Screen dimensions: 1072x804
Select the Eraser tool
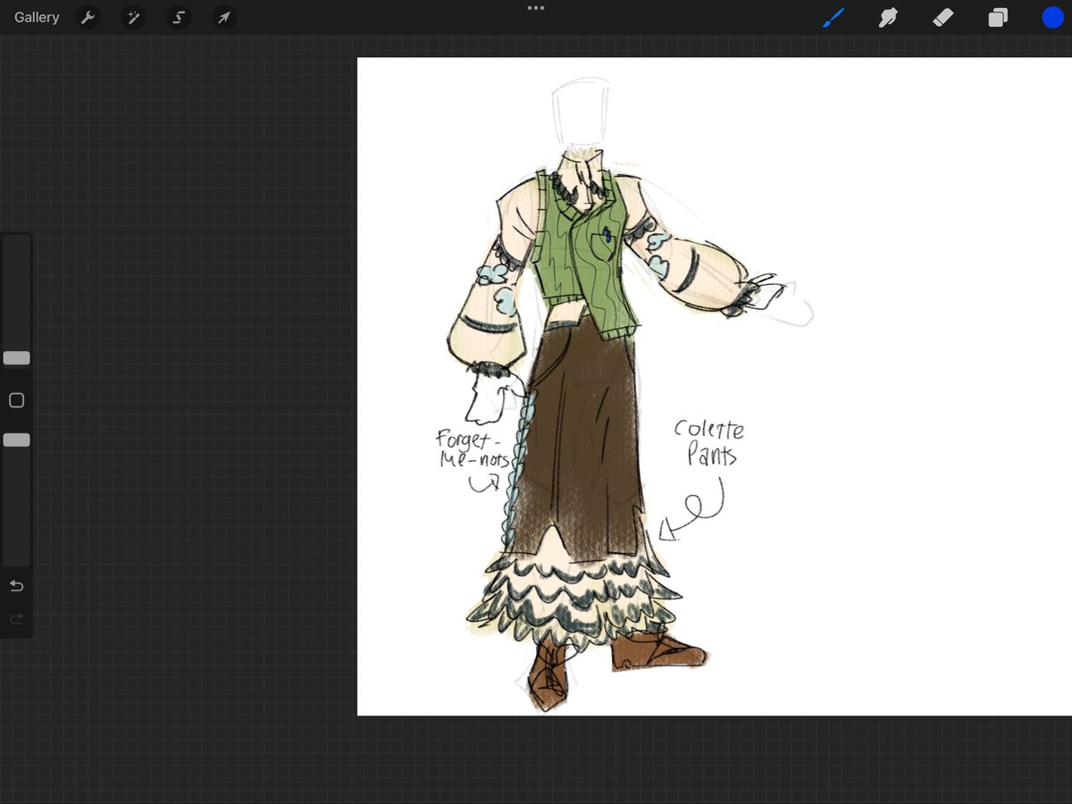pos(942,17)
